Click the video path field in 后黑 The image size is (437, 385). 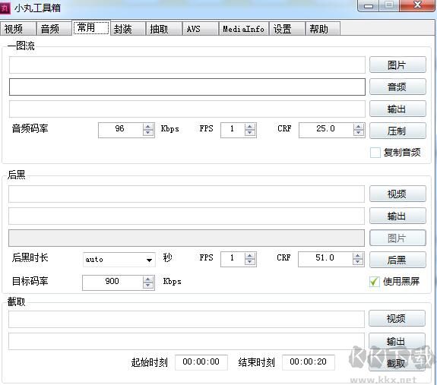[x=186, y=194]
